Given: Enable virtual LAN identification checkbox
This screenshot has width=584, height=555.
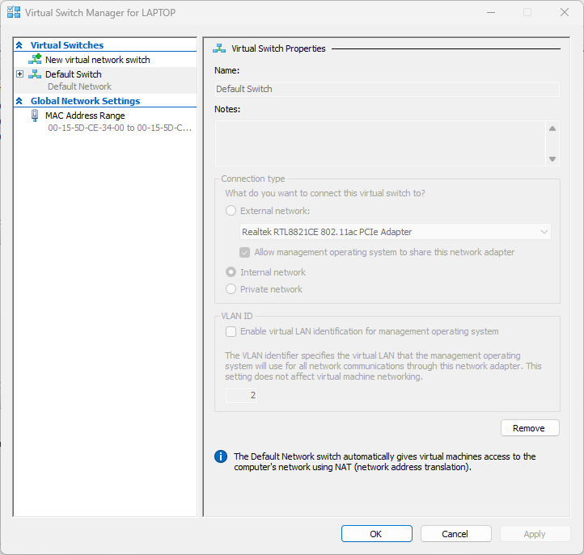Looking at the screenshot, I should coord(231,331).
